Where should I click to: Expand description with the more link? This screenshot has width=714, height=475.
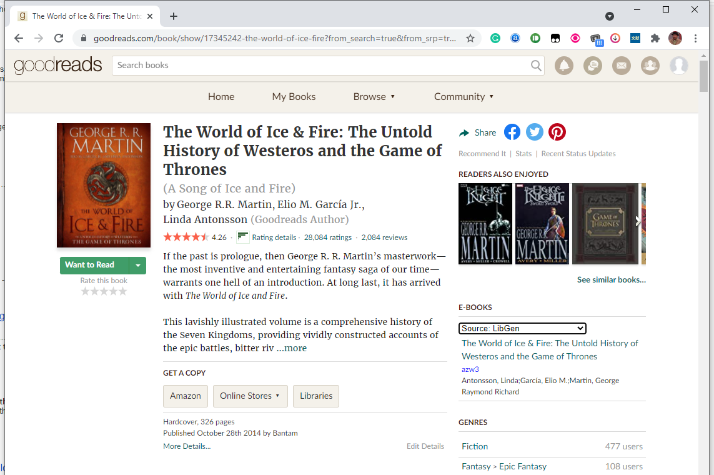[292, 348]
